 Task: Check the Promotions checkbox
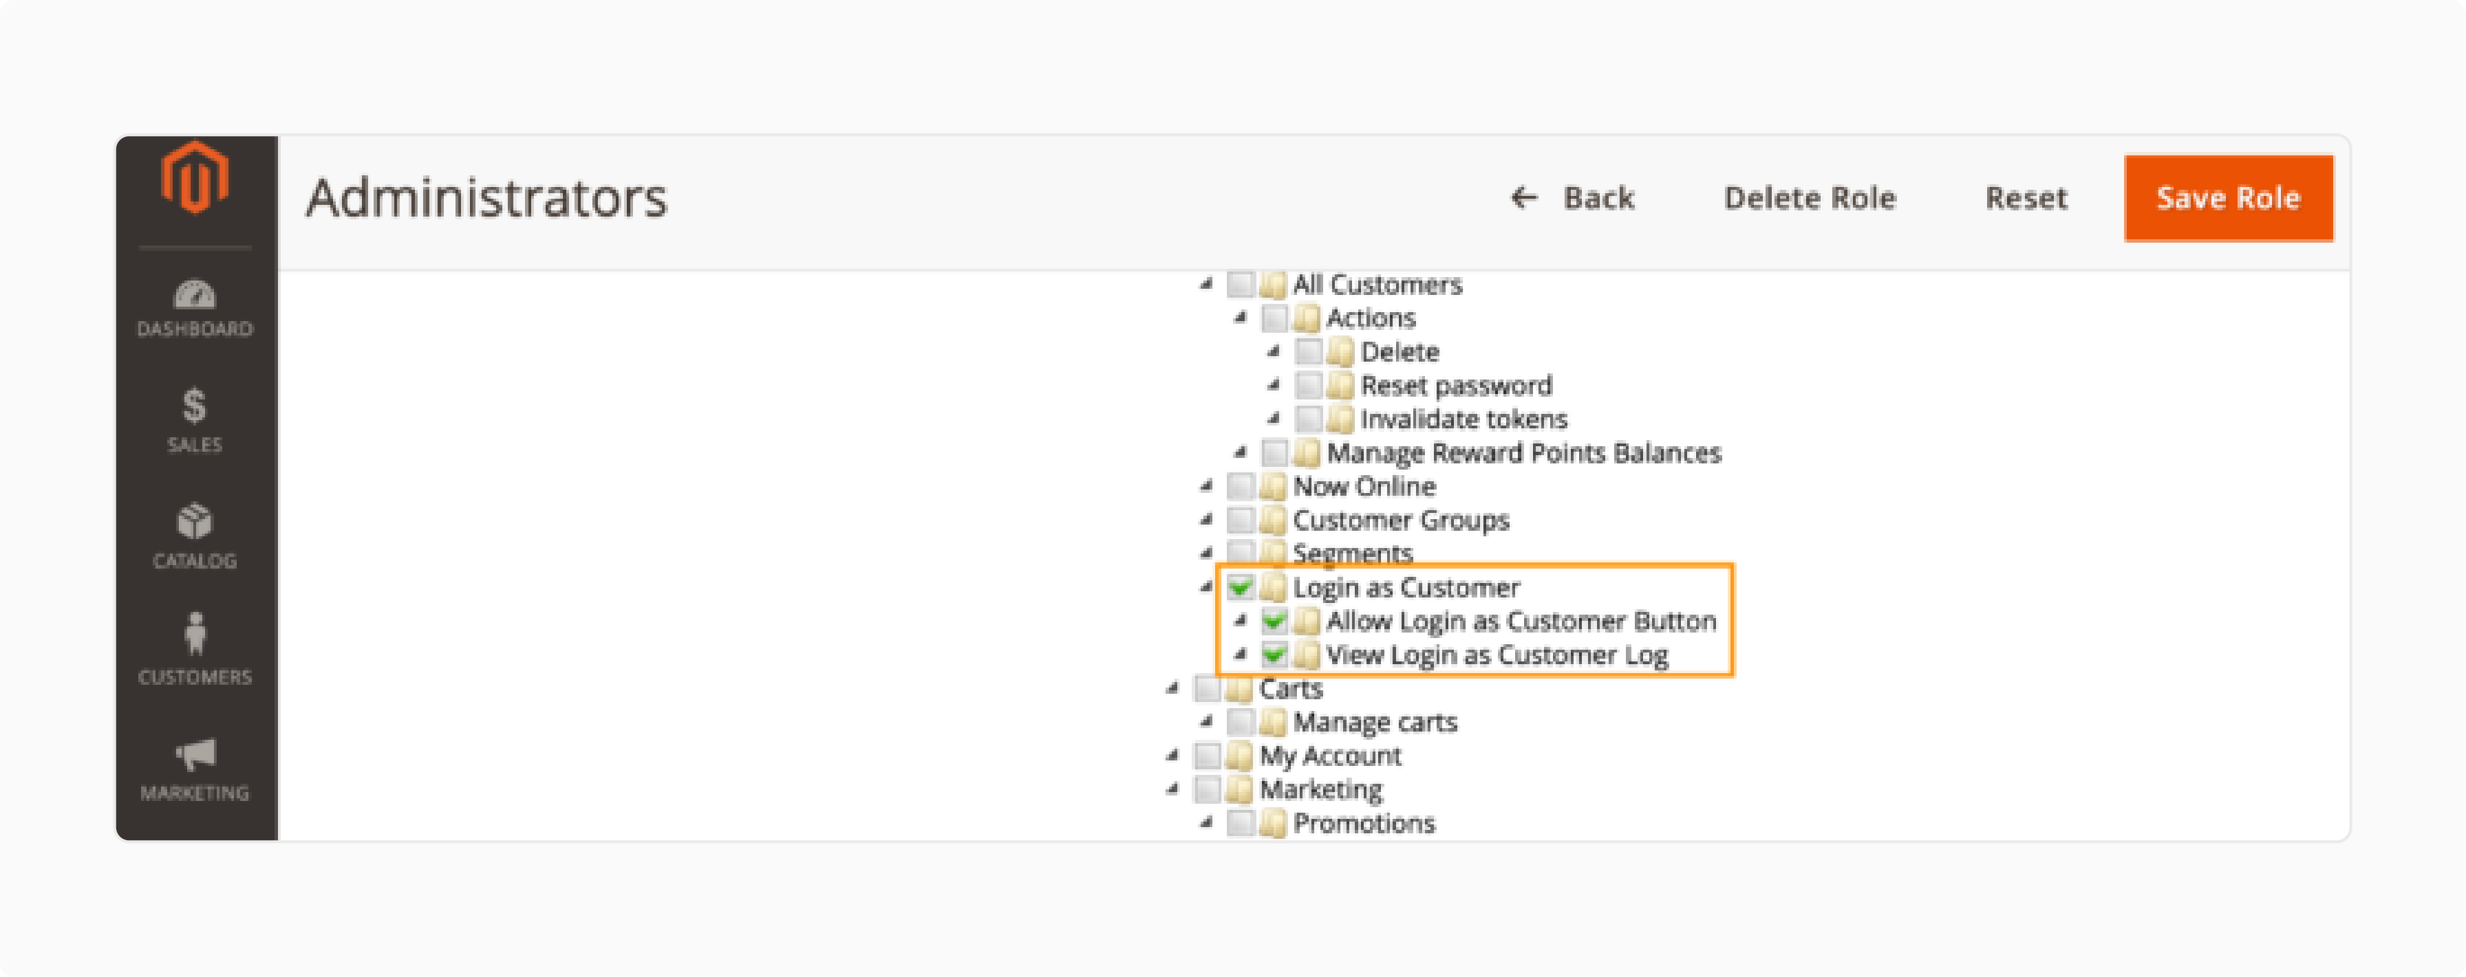(x=1241, y=823)
